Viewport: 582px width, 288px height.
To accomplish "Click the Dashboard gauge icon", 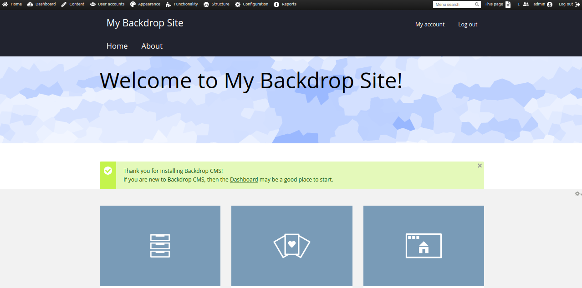I will [30, 5].
